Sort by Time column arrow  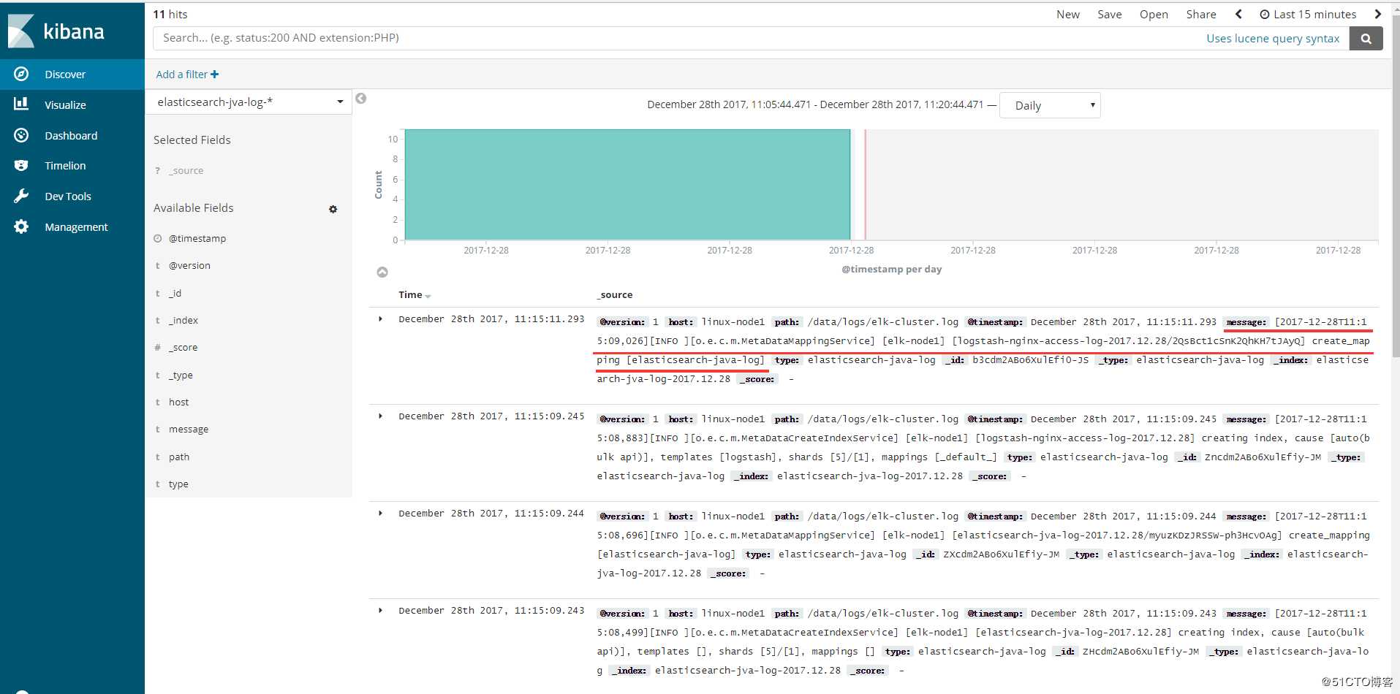(x=428, y=296)
